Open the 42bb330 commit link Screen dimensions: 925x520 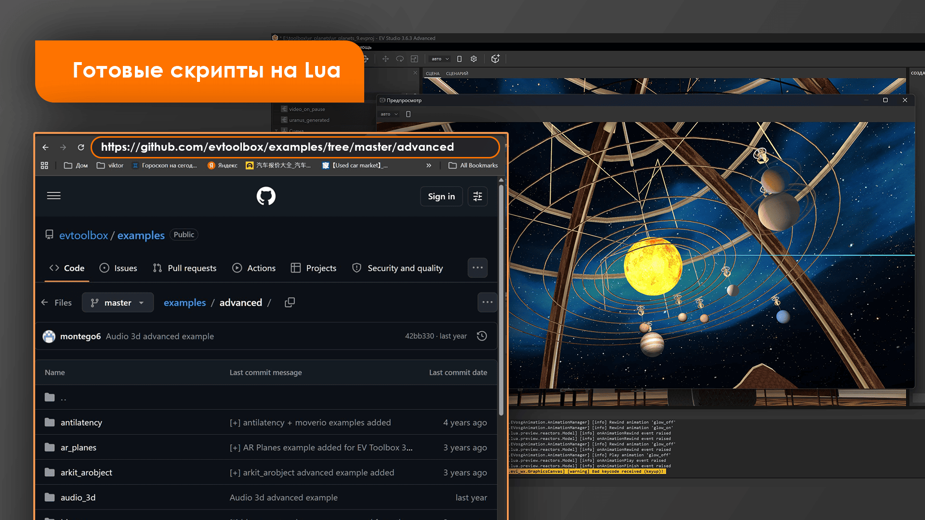pos(419,336)
